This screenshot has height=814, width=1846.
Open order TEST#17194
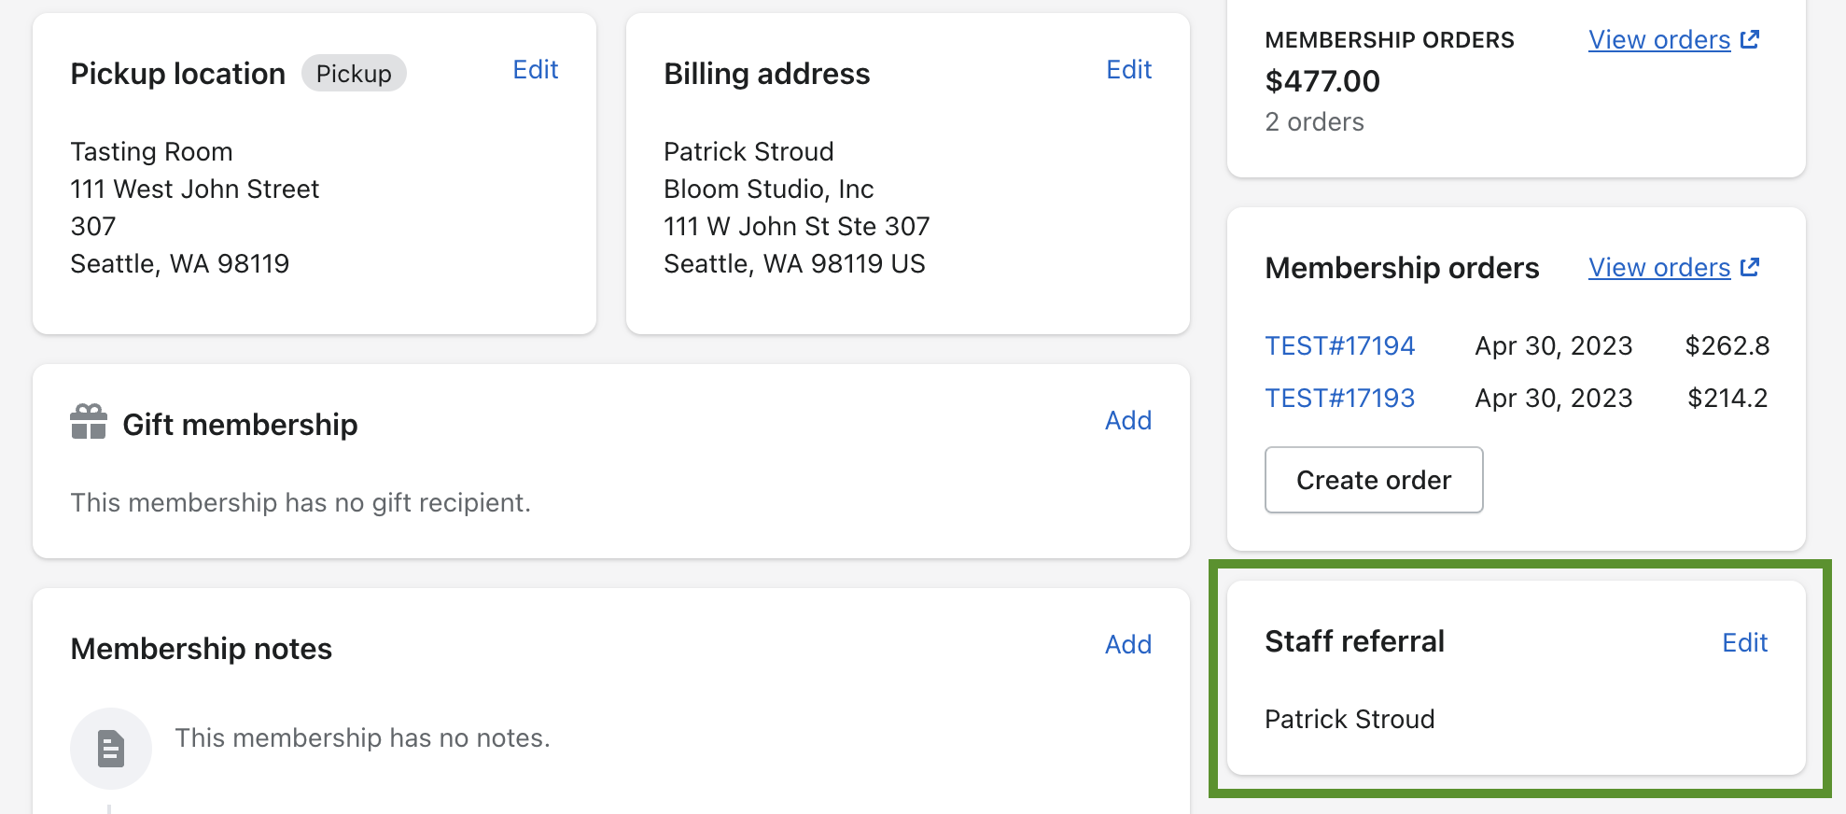[x=1339, y=346]
